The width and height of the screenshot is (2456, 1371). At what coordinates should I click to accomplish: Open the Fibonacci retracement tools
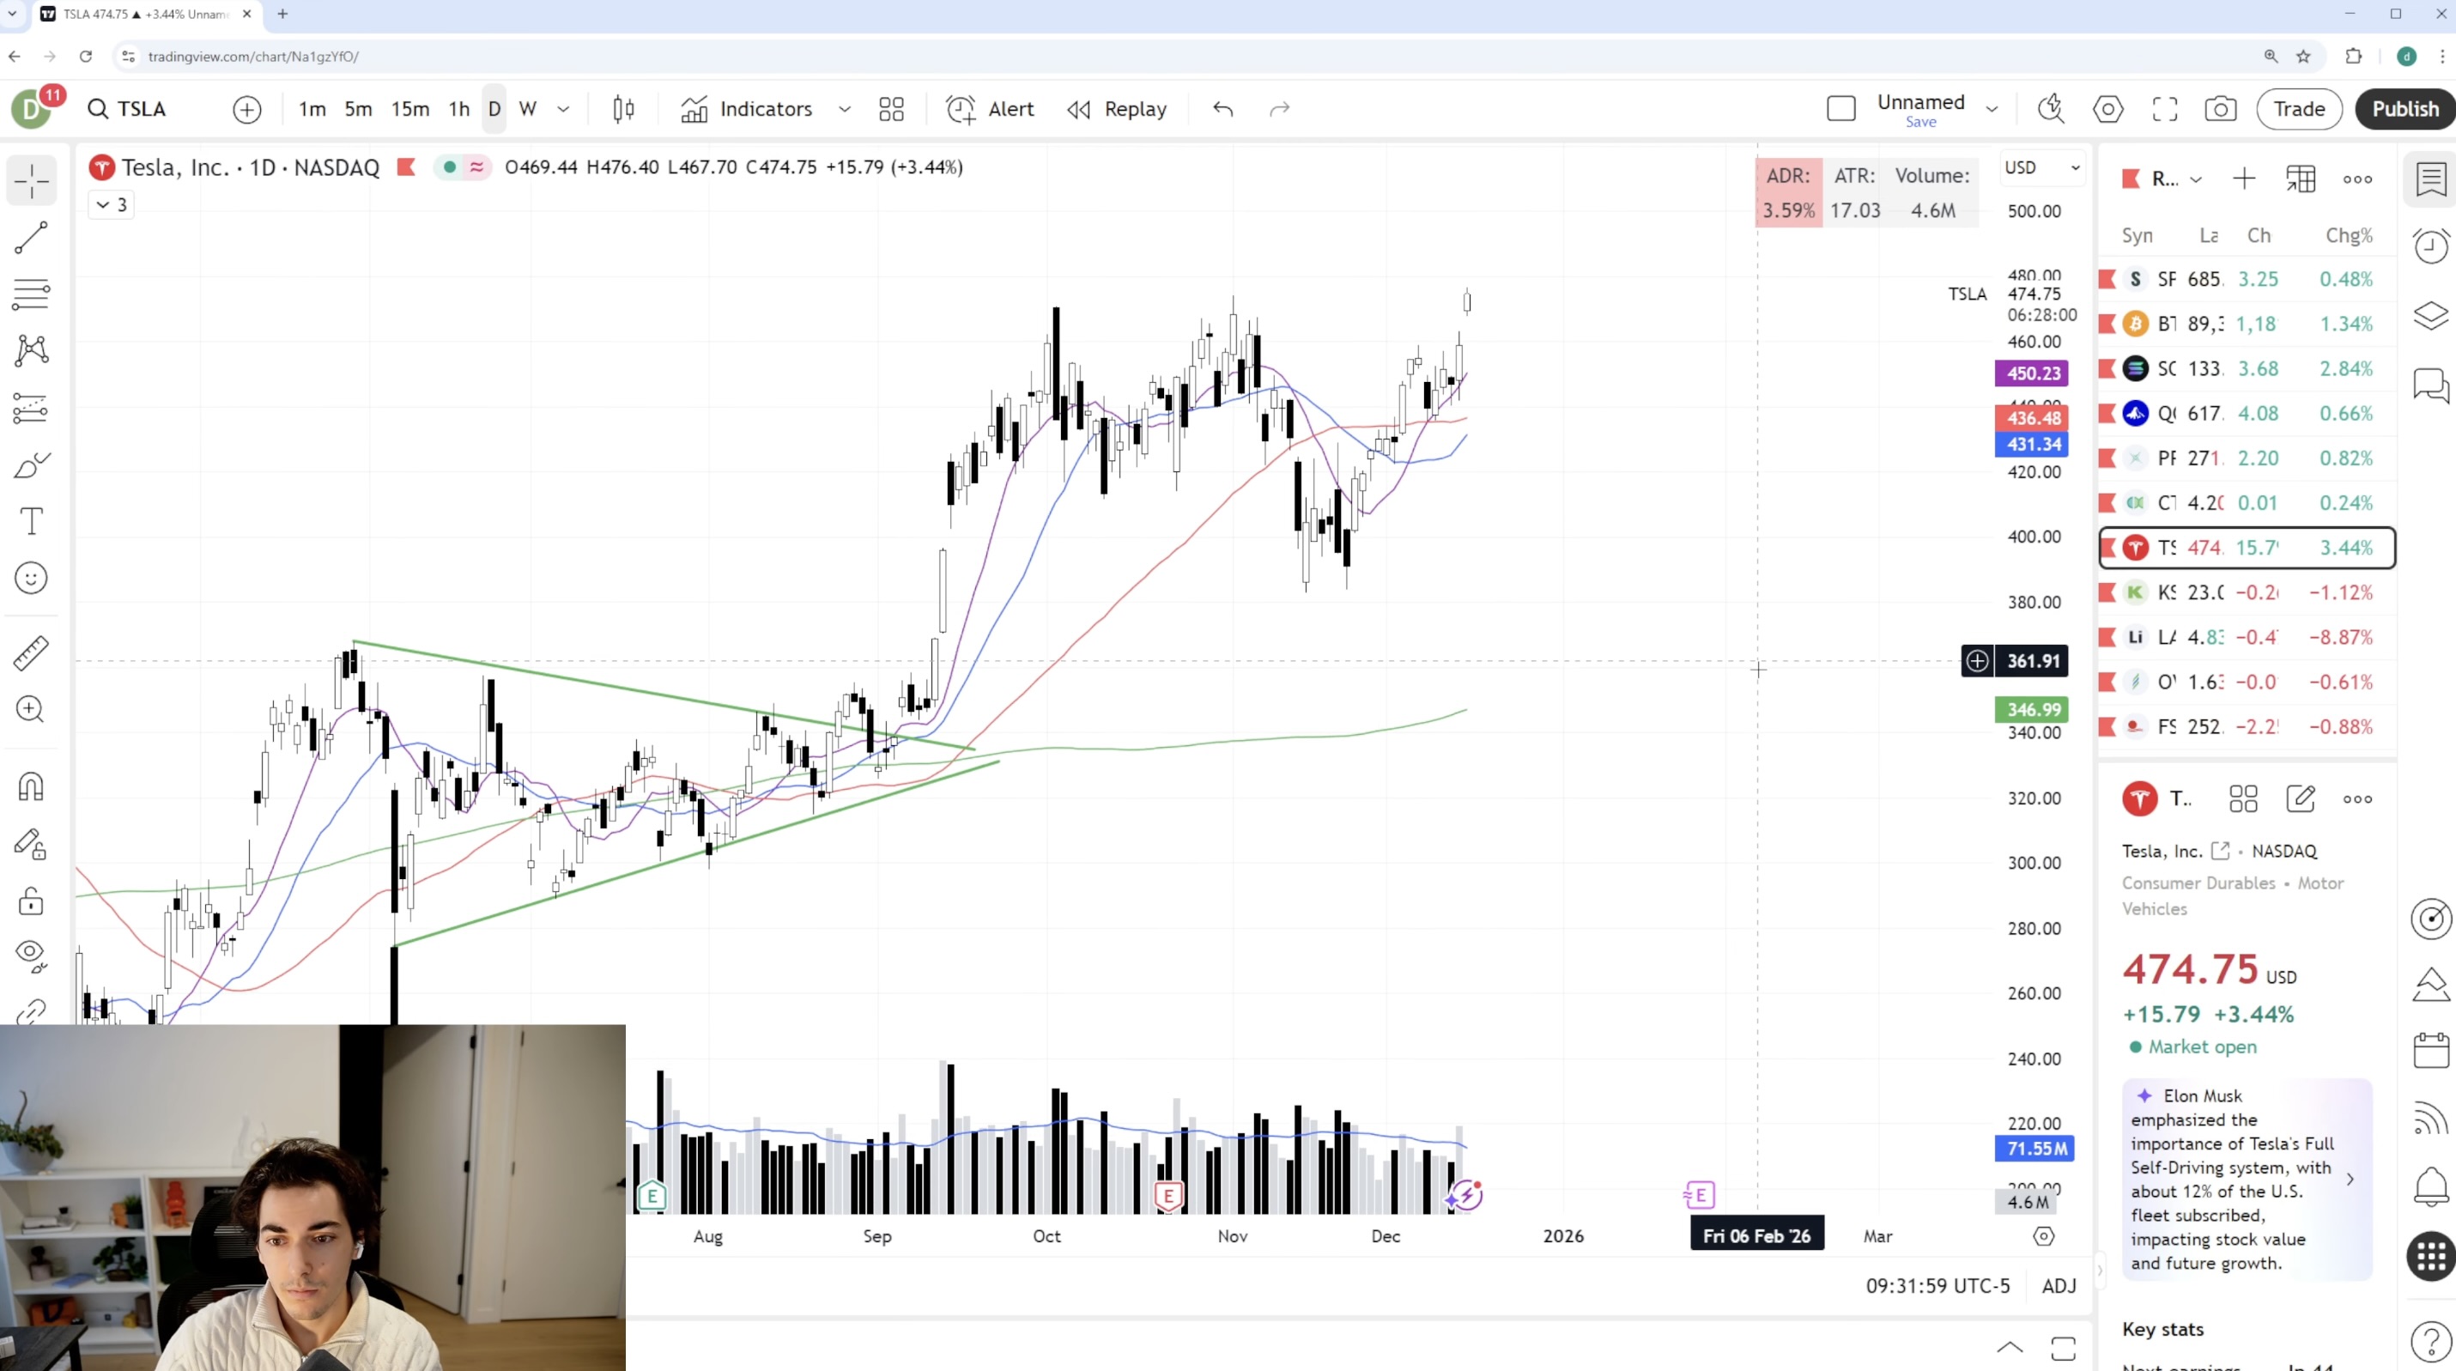(x=31, y=294)
